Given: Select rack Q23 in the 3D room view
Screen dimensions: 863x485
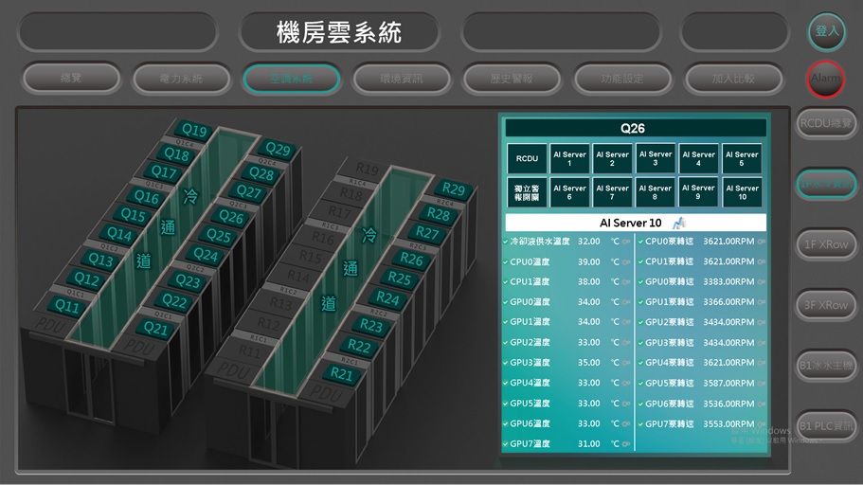Looking at the screenshot, I should (x=188, y=280).
